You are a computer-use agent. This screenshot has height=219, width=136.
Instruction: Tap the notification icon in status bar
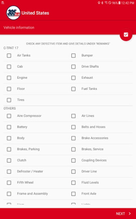pos(3,3)
